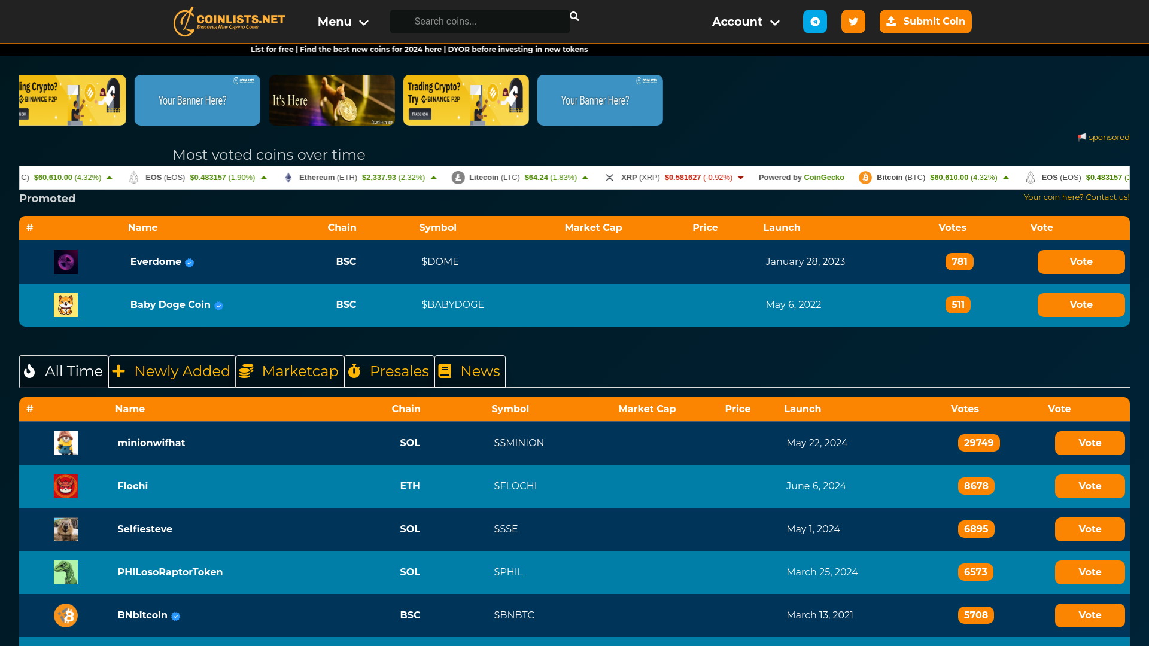This screenshot has width=1149, height=646.
Task: Open the Baby Doge Coin logo
Action: 66,305
